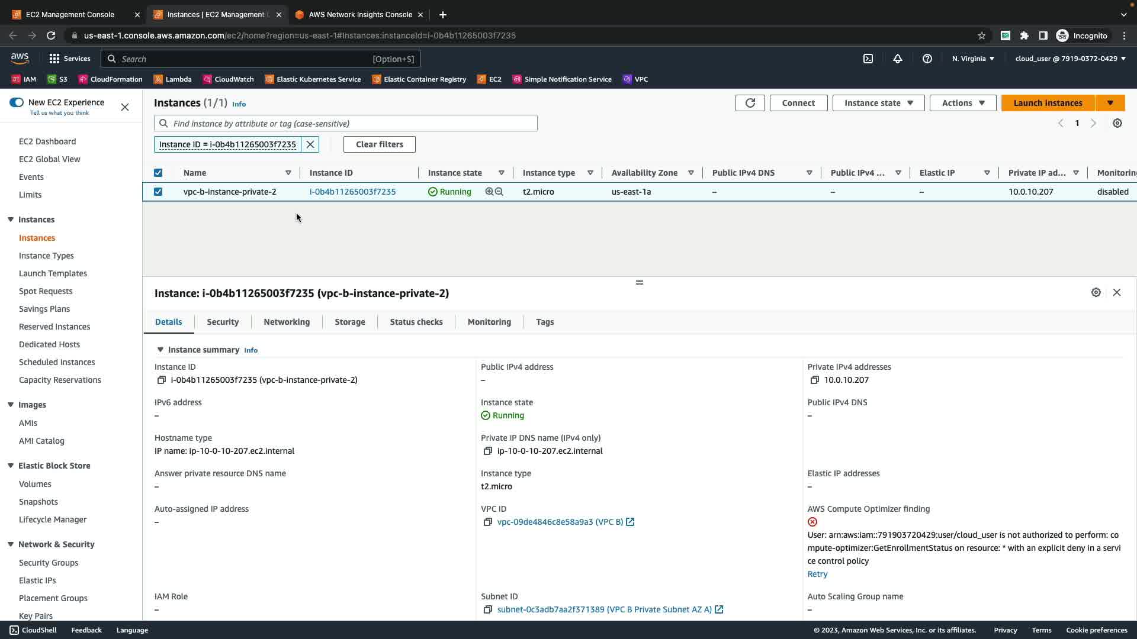Copy the VPC ID value
The image size is (1137, 639).
(488, 522)
